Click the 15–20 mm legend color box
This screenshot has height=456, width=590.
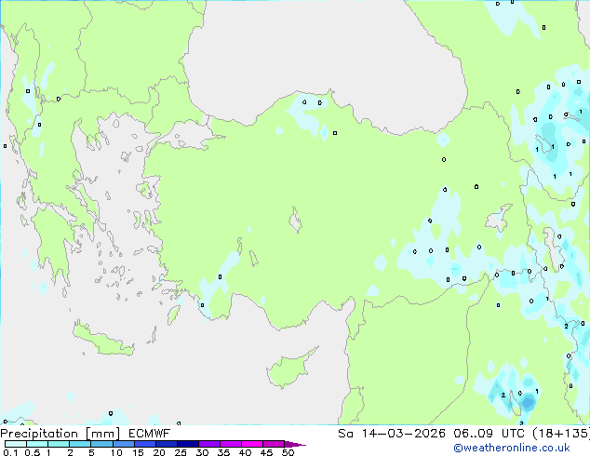145,444
